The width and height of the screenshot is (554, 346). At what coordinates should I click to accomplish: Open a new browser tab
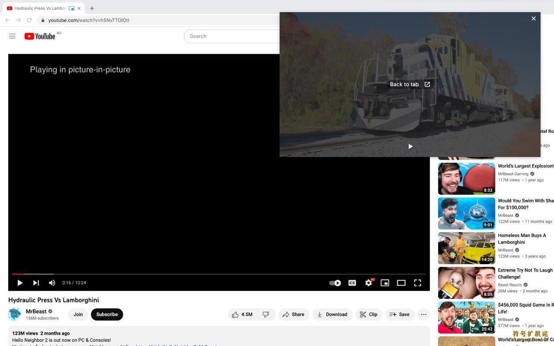(92, 8)
